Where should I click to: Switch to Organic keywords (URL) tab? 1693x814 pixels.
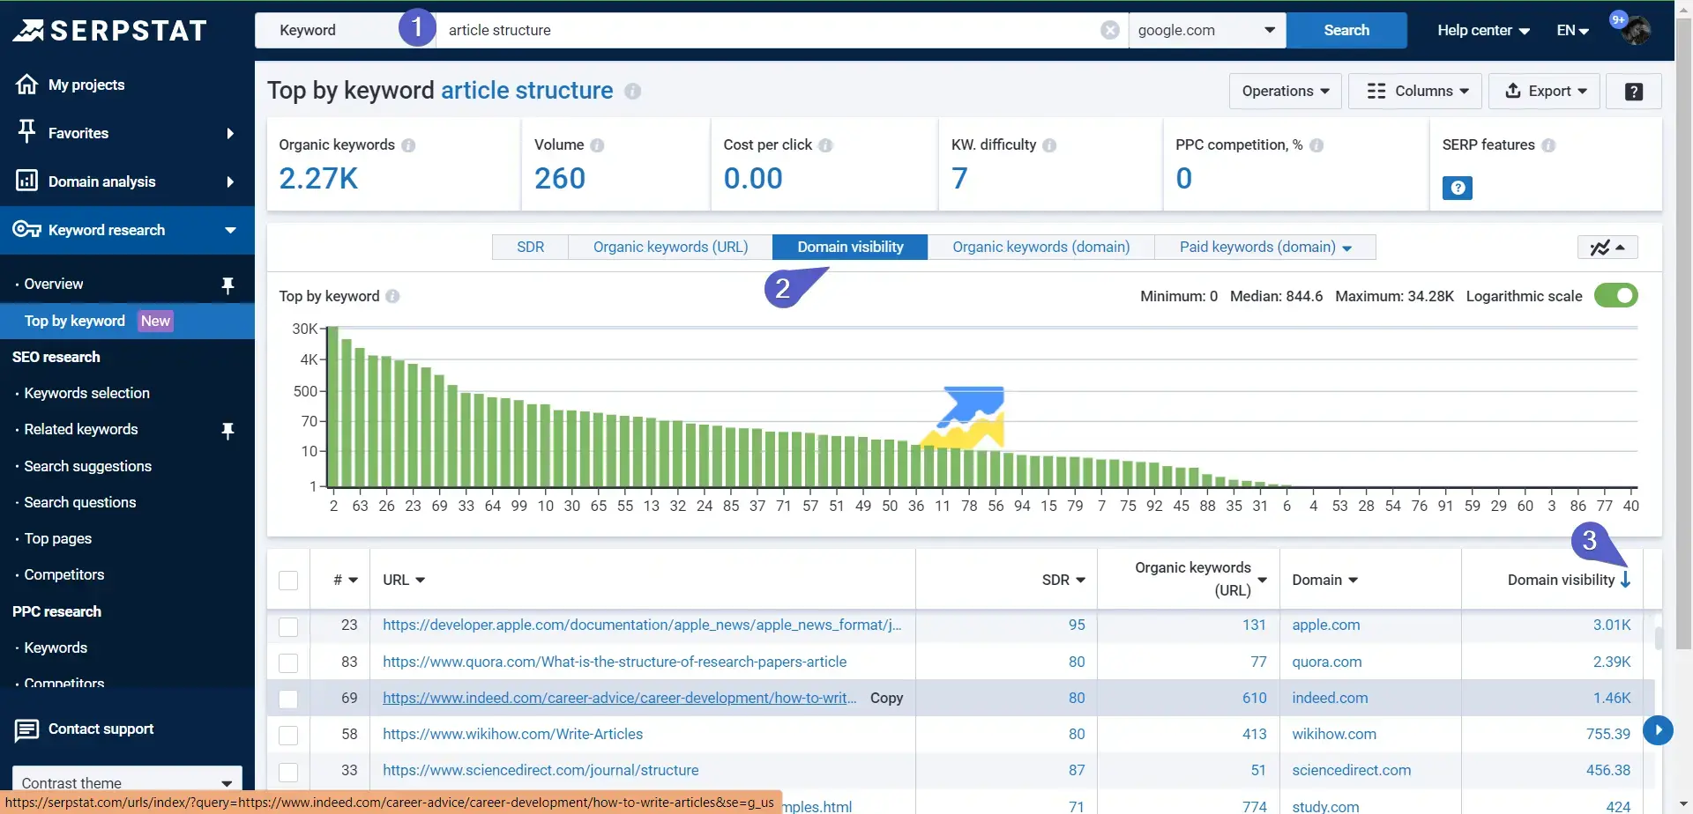click(670, 247)
